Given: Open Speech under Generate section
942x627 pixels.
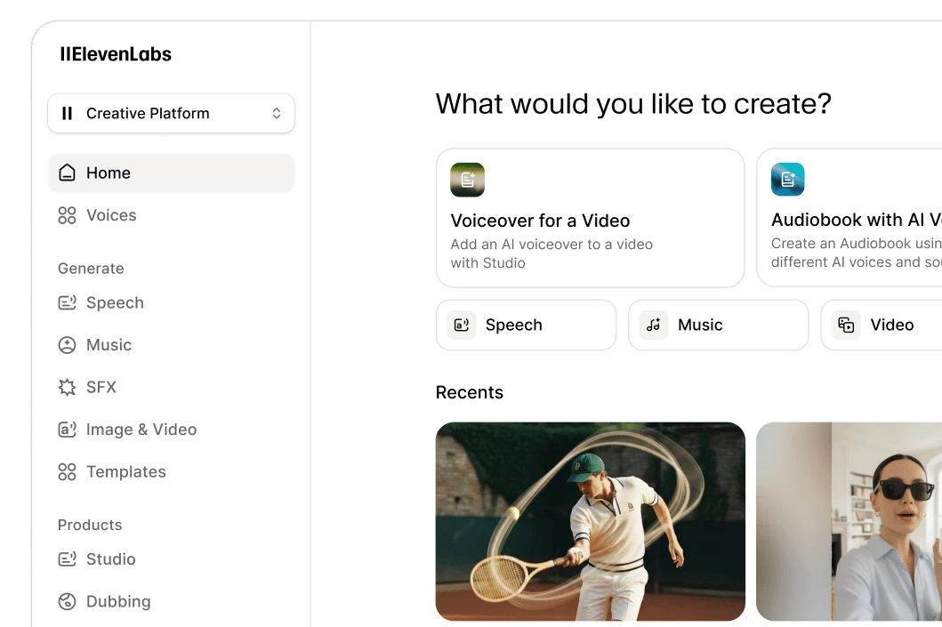Looking at the screenshot, I should coord(171,302).
